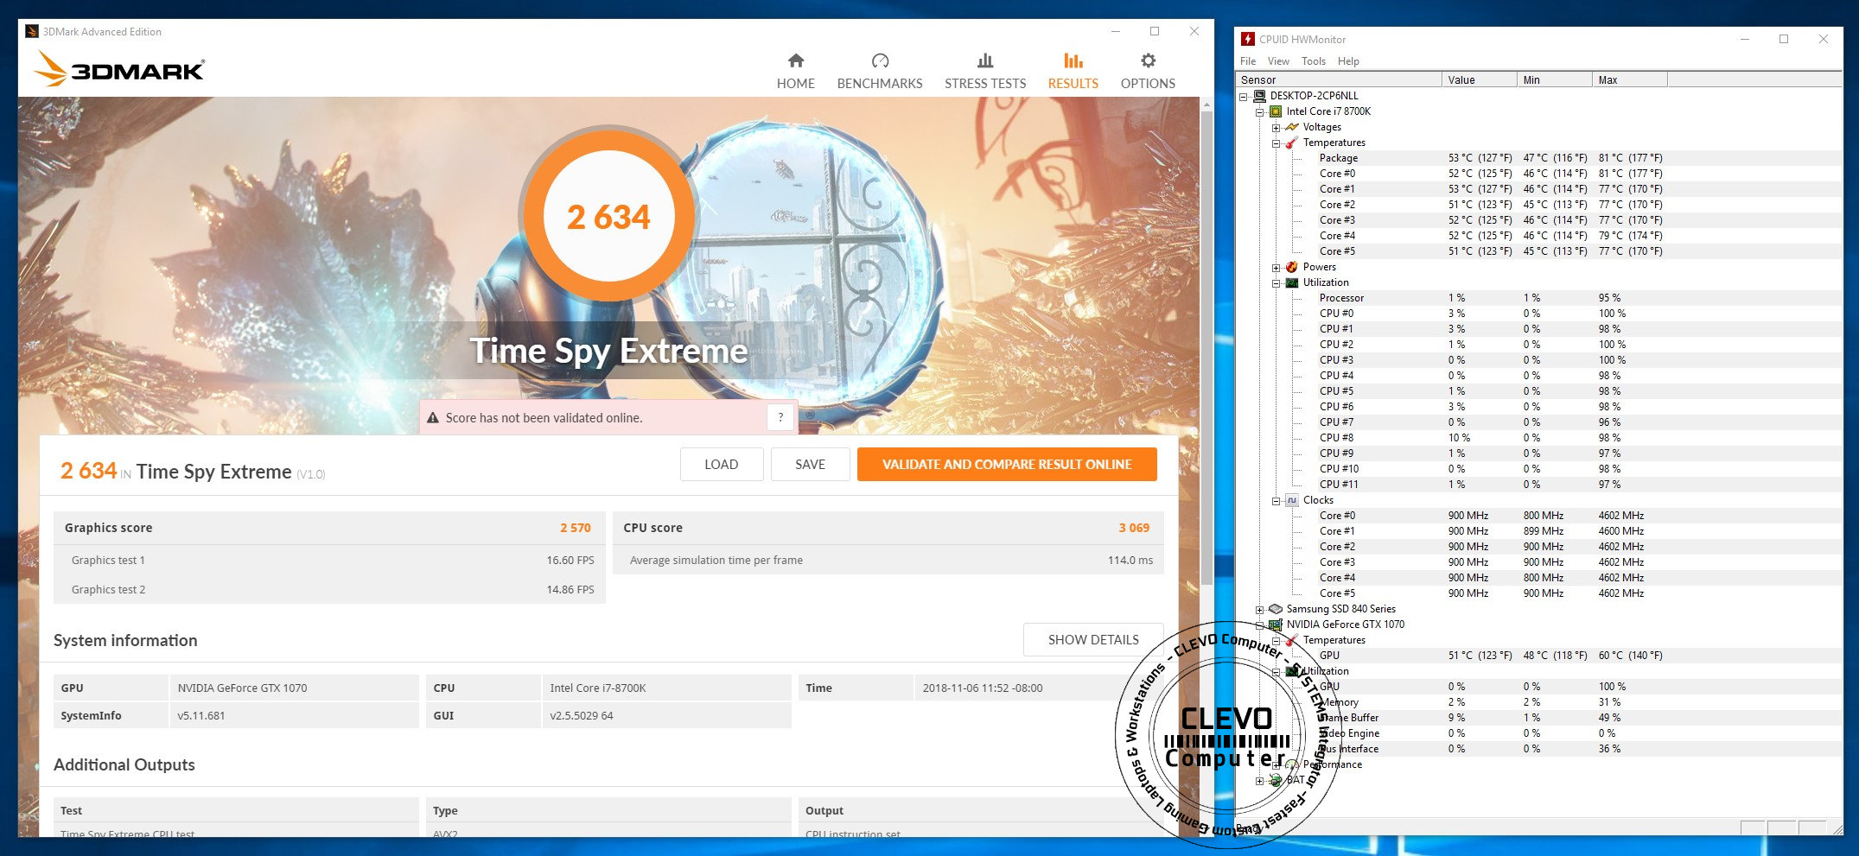Screen dimensions: 1859x856
Task: Click the CPU score value 3 069
Action: (1134, 528)
